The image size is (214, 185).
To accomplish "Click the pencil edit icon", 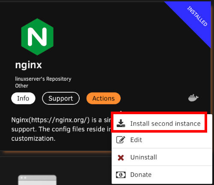I will [x=121, y=140].
